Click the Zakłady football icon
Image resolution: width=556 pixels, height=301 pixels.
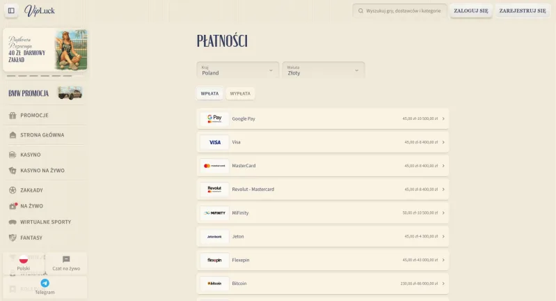pos(13,190)
